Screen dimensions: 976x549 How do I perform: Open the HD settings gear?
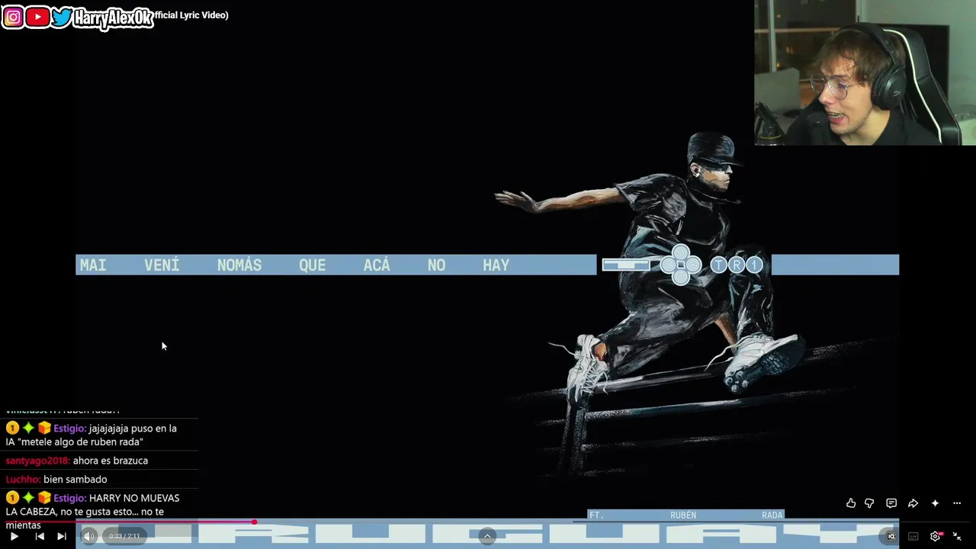click(936, 536)
